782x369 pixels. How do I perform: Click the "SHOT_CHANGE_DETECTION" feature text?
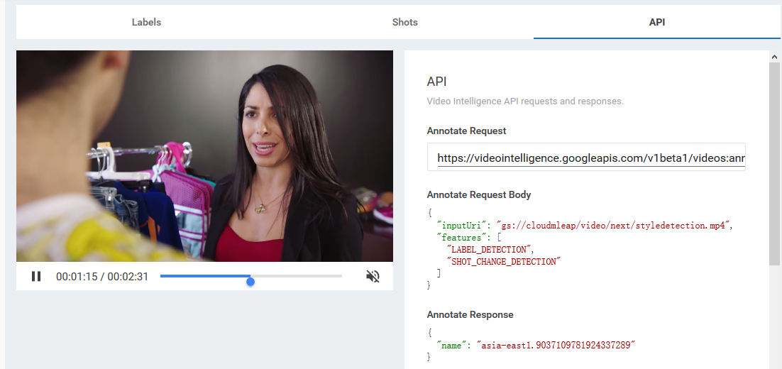[x=503, y=261]
